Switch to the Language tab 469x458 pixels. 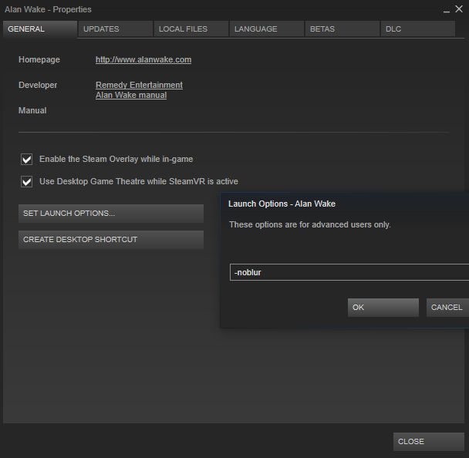pos(267,29)
